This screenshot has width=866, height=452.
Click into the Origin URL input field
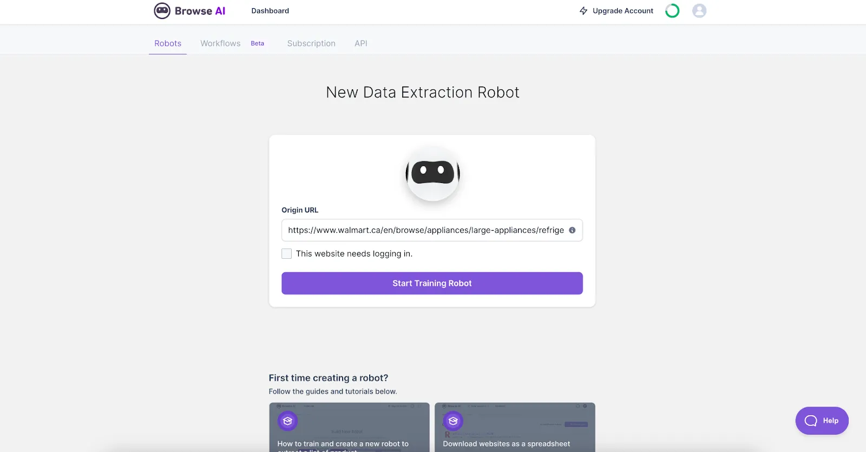432,230
